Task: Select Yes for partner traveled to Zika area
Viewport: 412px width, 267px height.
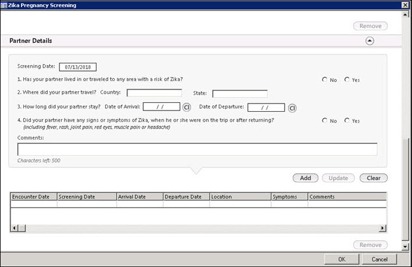Action: coord(347,79)
